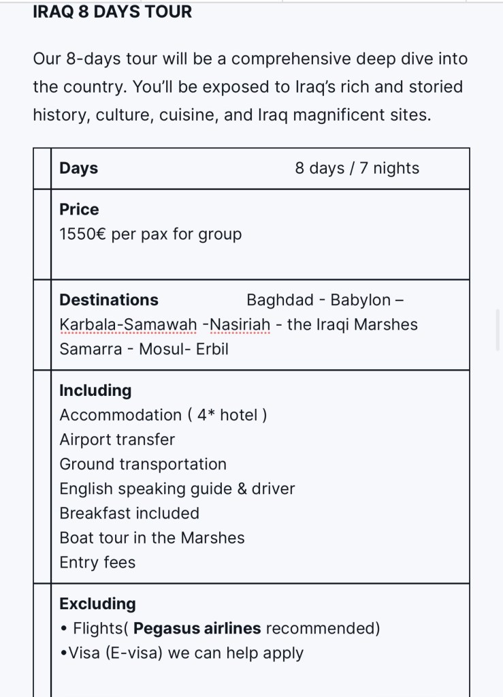
Task: Click the "Excluding" section heading
Action: (97, 604)
